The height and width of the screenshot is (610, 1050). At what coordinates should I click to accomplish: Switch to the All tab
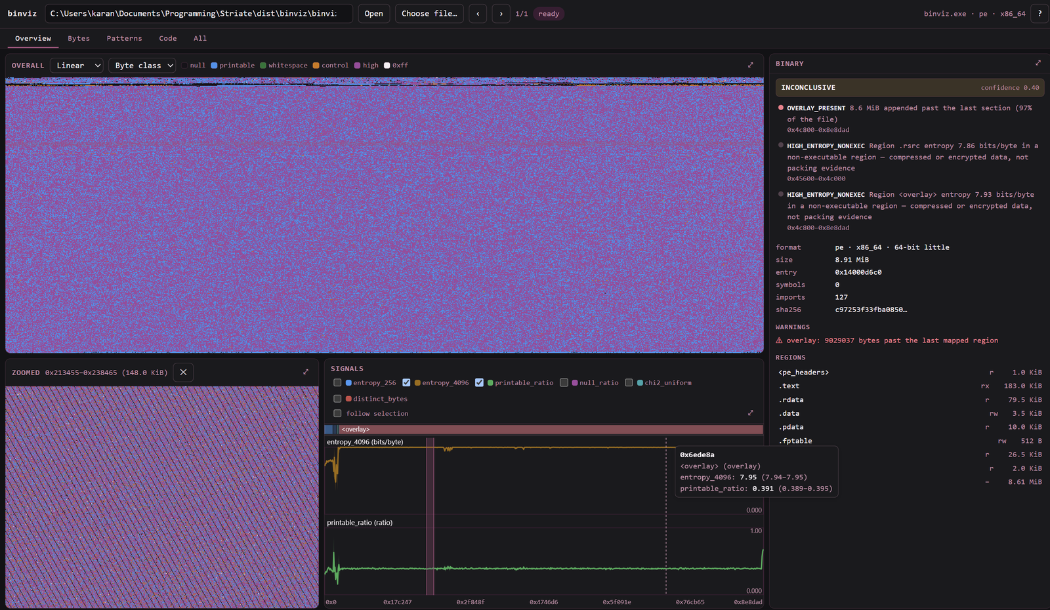(200, 39)
